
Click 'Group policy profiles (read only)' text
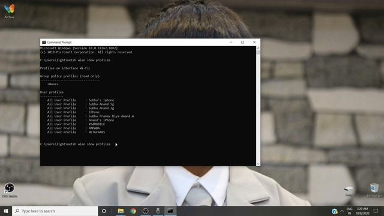70,76
